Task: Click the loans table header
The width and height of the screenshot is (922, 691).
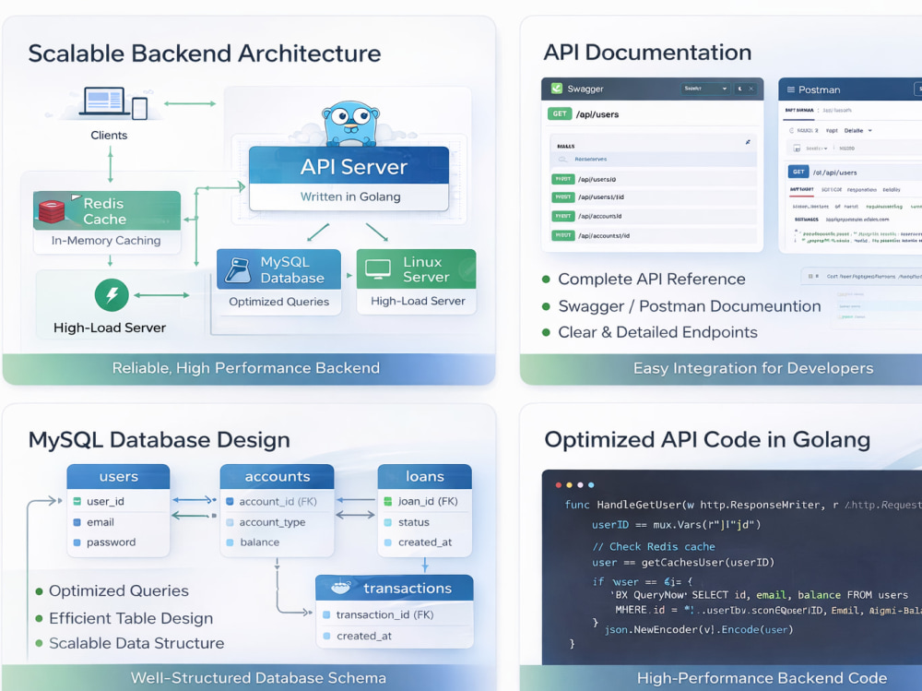Action: pyautogui.click(x=424, y=476)
